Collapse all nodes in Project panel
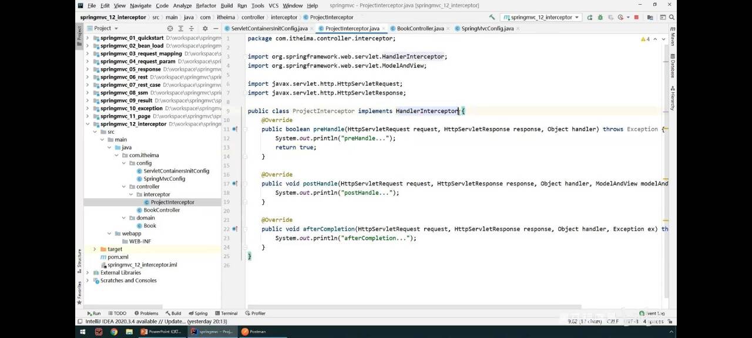 192,28
